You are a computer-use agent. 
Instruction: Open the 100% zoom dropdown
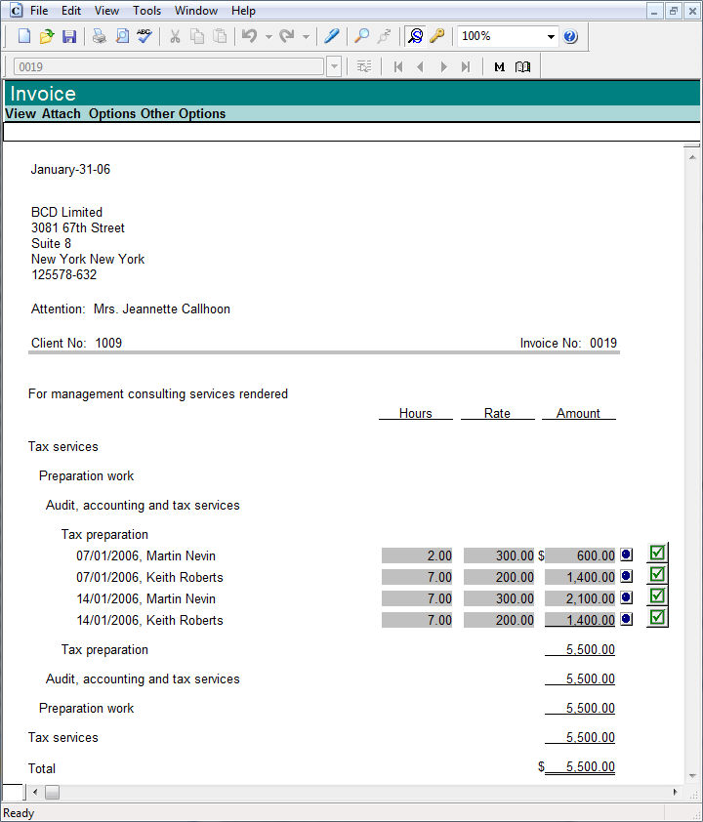[x=551, y=36]
